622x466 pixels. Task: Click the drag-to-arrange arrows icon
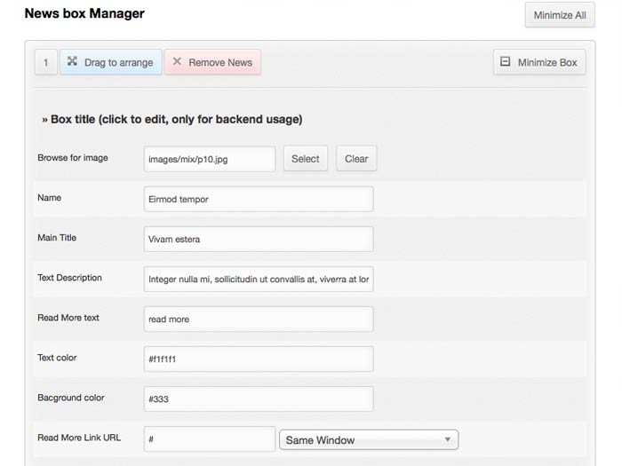pos(73,62)
